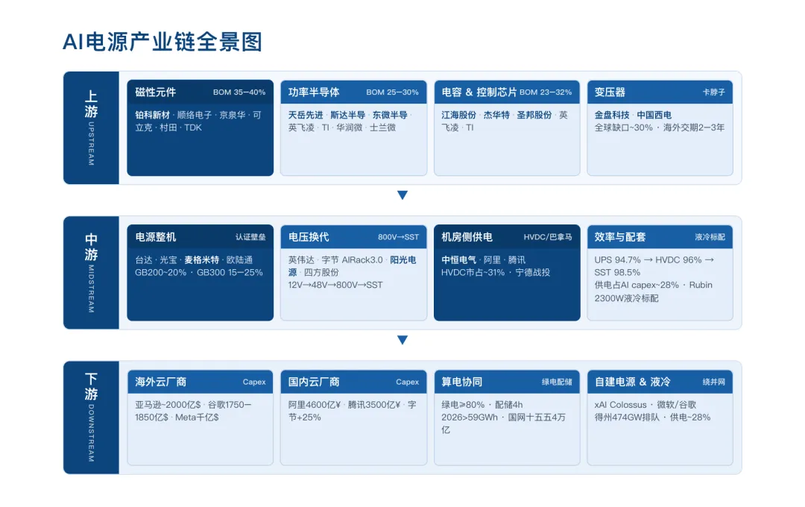This screenshot has height=507, width=805.
Task: Click the 卡脖子 tag
Action: (x=713, y=92)
